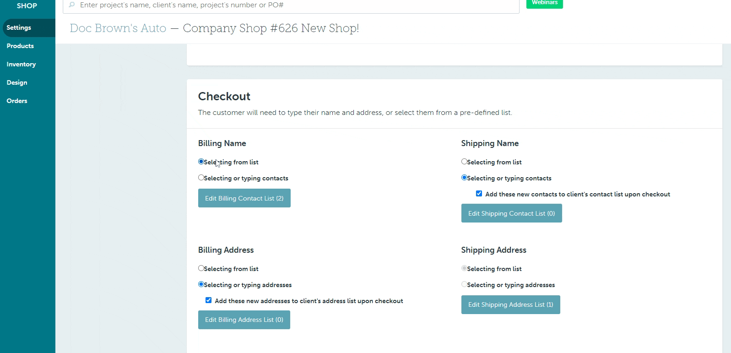Open the Edit Billing Address List
This screenshot has height=353, width=731.
(244, 320)
